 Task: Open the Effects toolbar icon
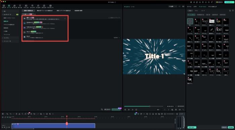click(x=32, y=6)
